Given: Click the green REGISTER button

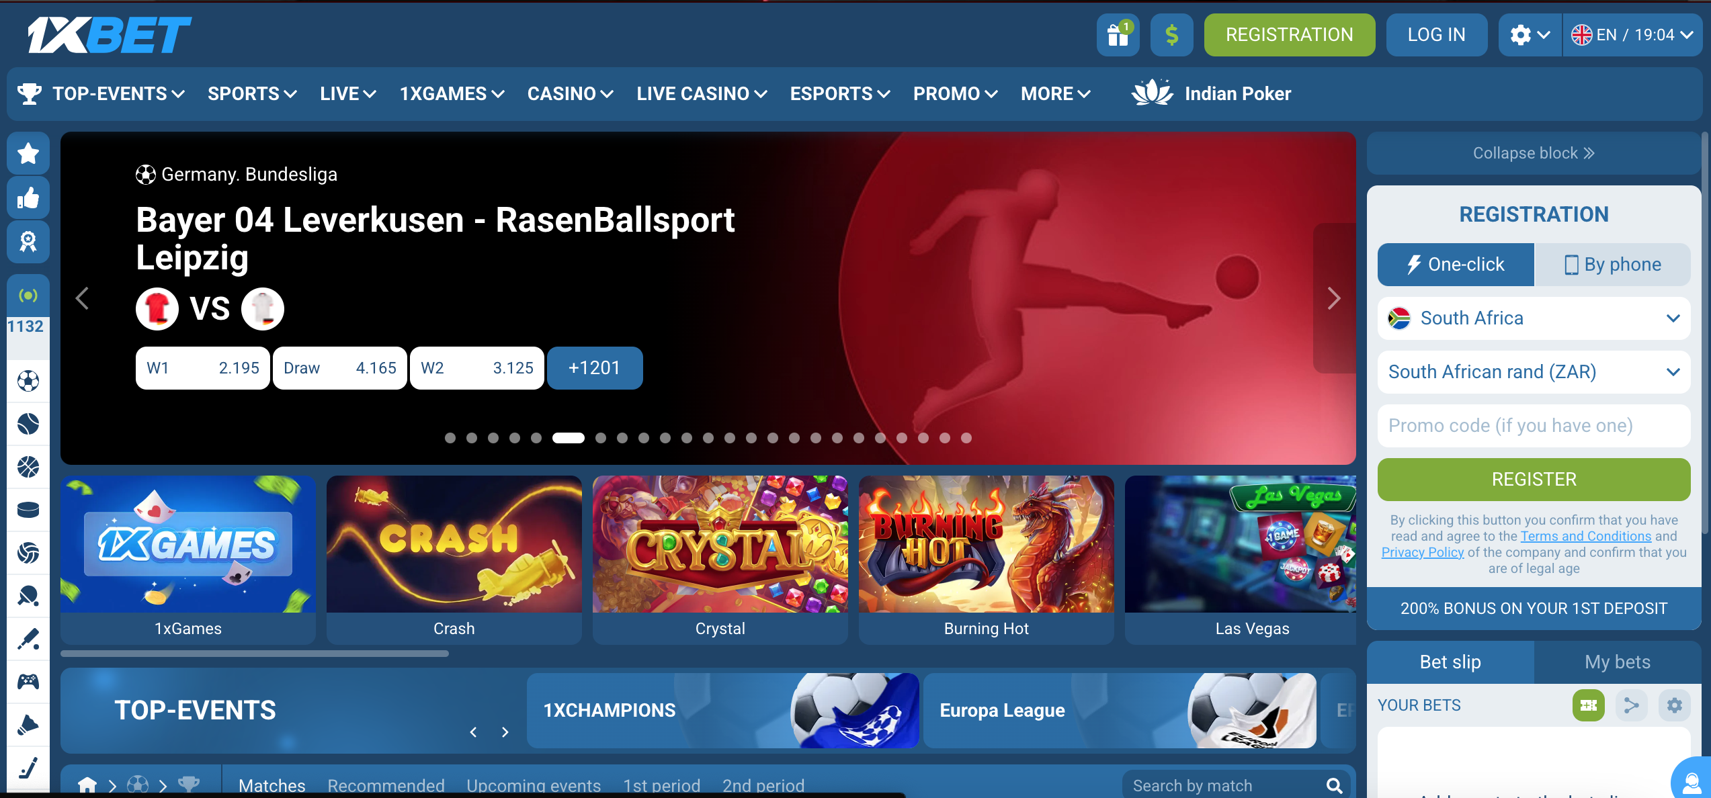Looking at the screenshot, I should pyautogui.click(x=1534, y=480).
